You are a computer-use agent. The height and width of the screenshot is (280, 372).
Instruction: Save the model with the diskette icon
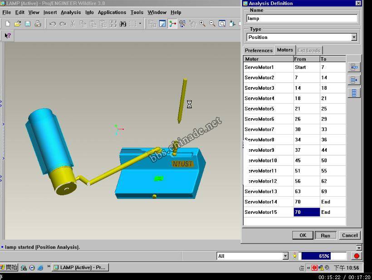pyautogui.click(x=28, y=24)
